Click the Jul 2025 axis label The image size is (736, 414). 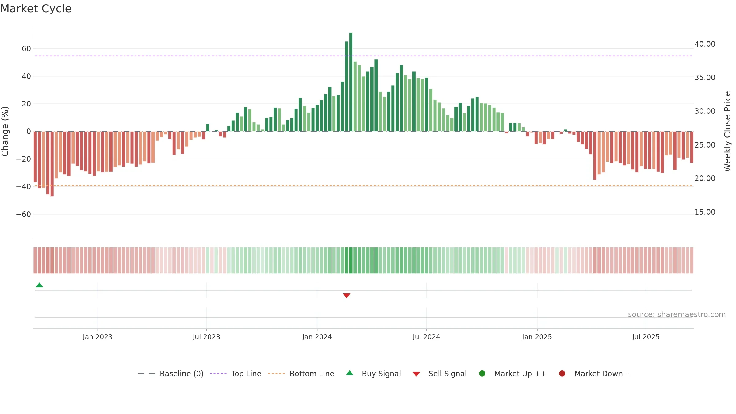click(646, 337)
